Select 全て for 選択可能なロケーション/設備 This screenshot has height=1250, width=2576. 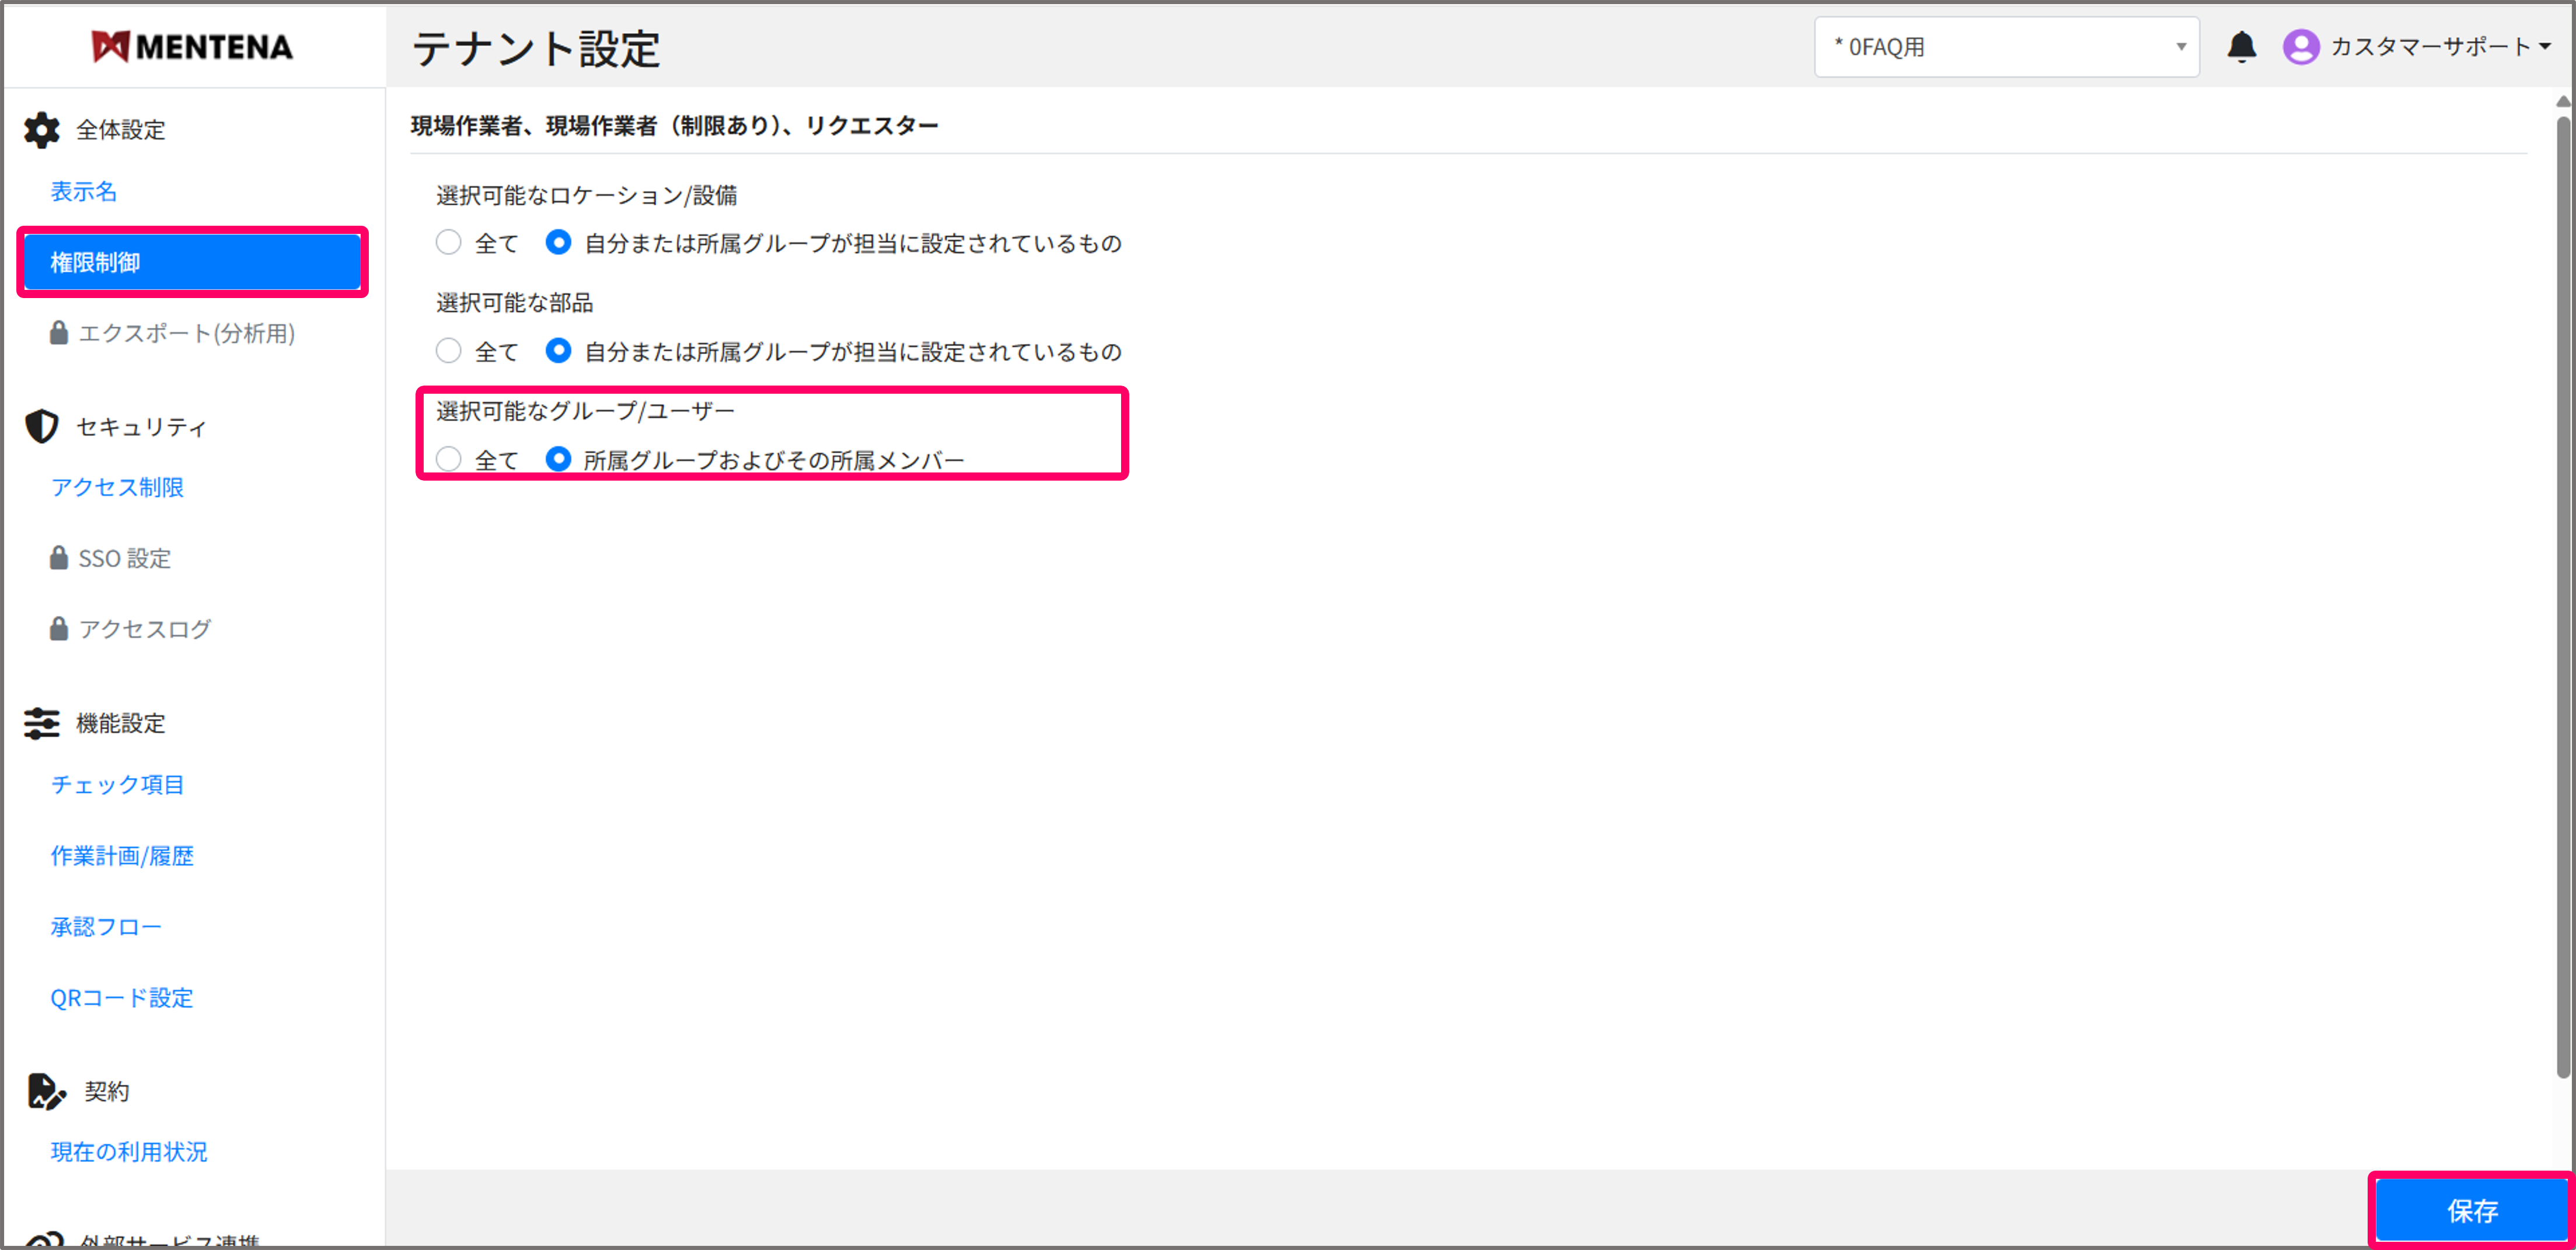tap(449, 242)
